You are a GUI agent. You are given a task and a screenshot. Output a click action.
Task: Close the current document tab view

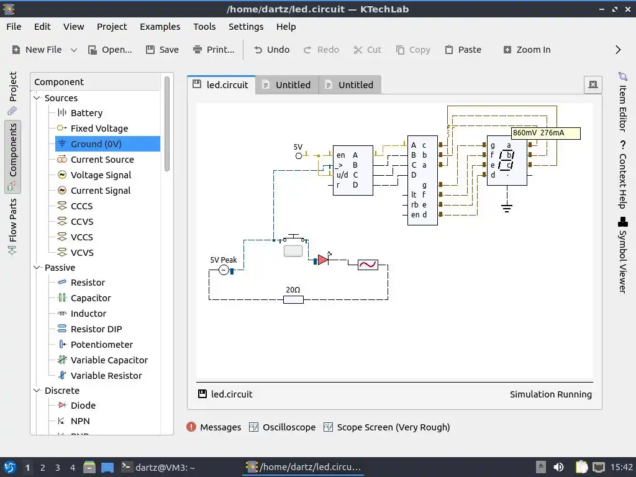(x=593, y=84)
